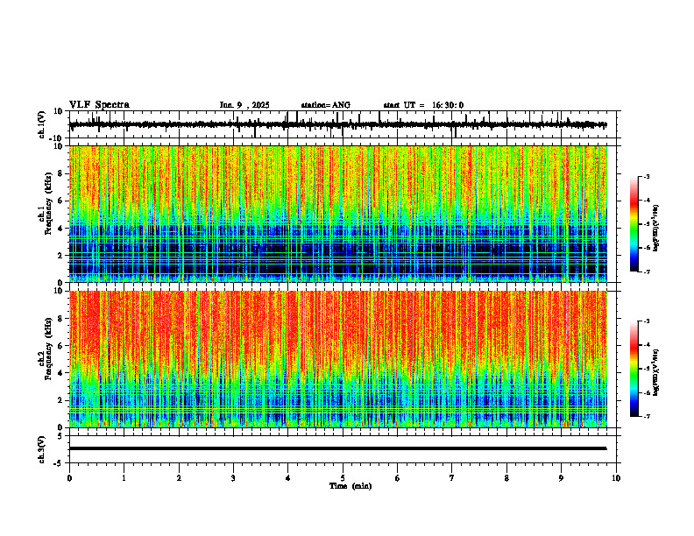The image size is (694, 536).
Task: Click the flat ch.3 voltage trace line
Action: [x=337, y=448]
